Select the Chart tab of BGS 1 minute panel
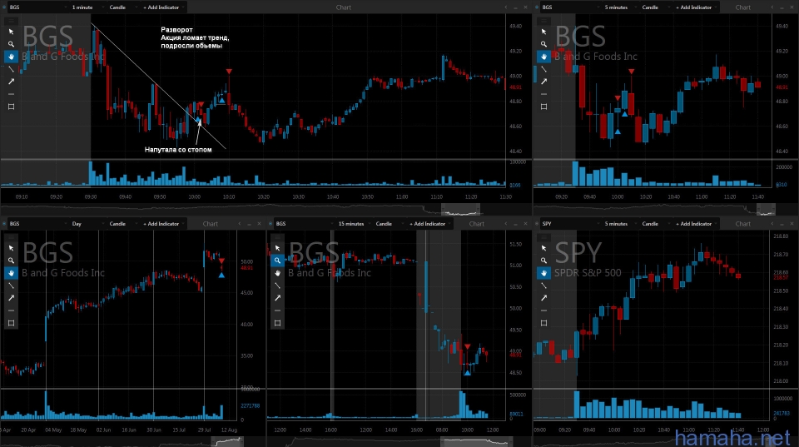The image size is (799, 447). point(344,7)
